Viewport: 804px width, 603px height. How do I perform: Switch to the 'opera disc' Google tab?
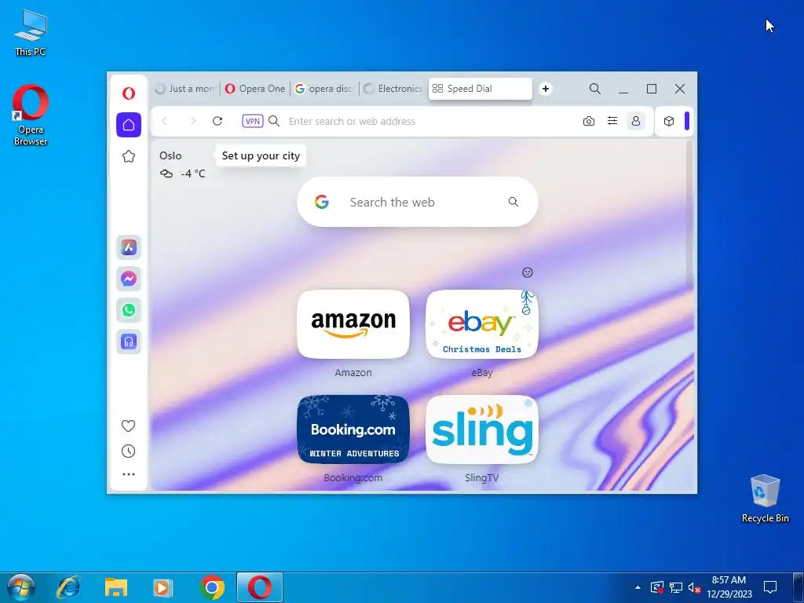(324, 89)
